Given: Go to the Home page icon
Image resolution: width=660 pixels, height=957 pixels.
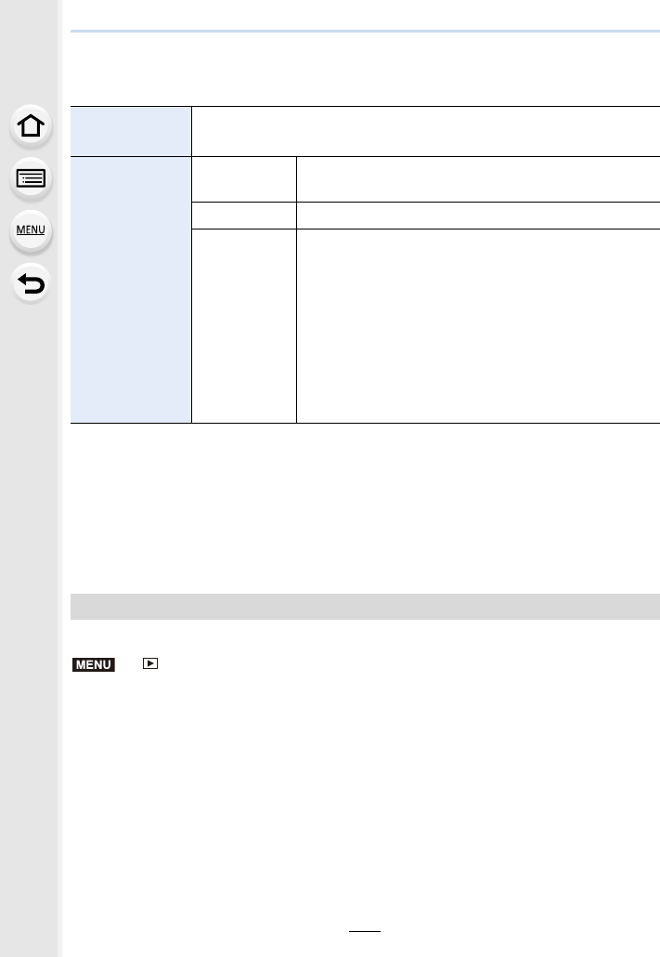Looking at the screenshot, I should coord(31,126).
